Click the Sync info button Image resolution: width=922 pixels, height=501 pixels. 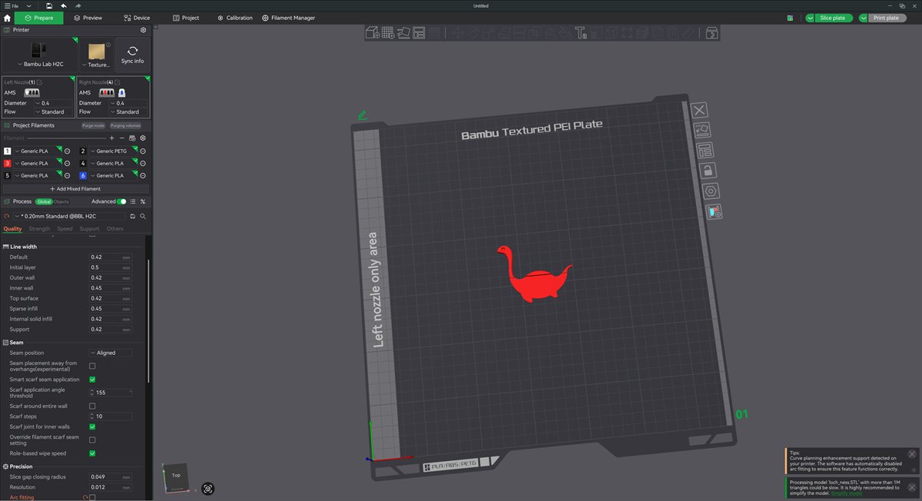132,55
